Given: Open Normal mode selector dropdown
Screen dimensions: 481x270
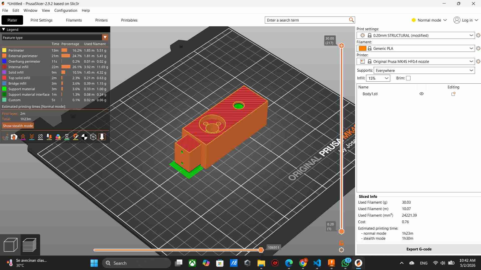Looking at the screenshot, I should point(429,20).
